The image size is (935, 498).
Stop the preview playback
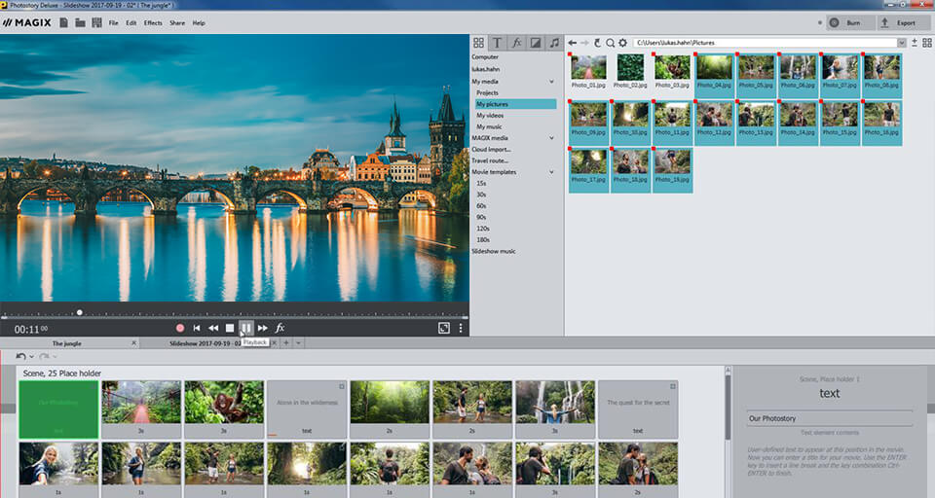230,328
